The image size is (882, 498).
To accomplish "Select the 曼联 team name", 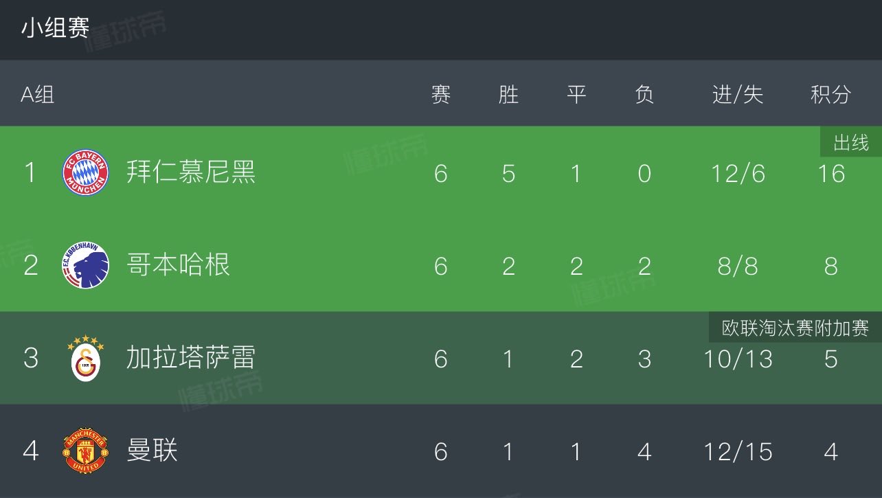I will pos(152,451).
